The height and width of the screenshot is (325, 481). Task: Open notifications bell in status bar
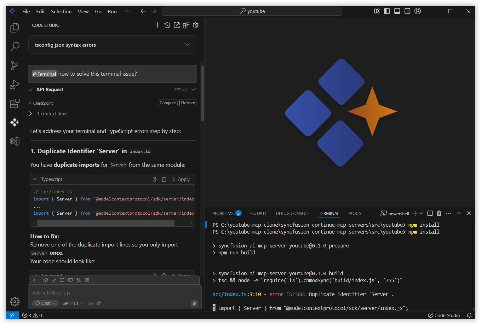pyautogui.click(x=469, y=315)
